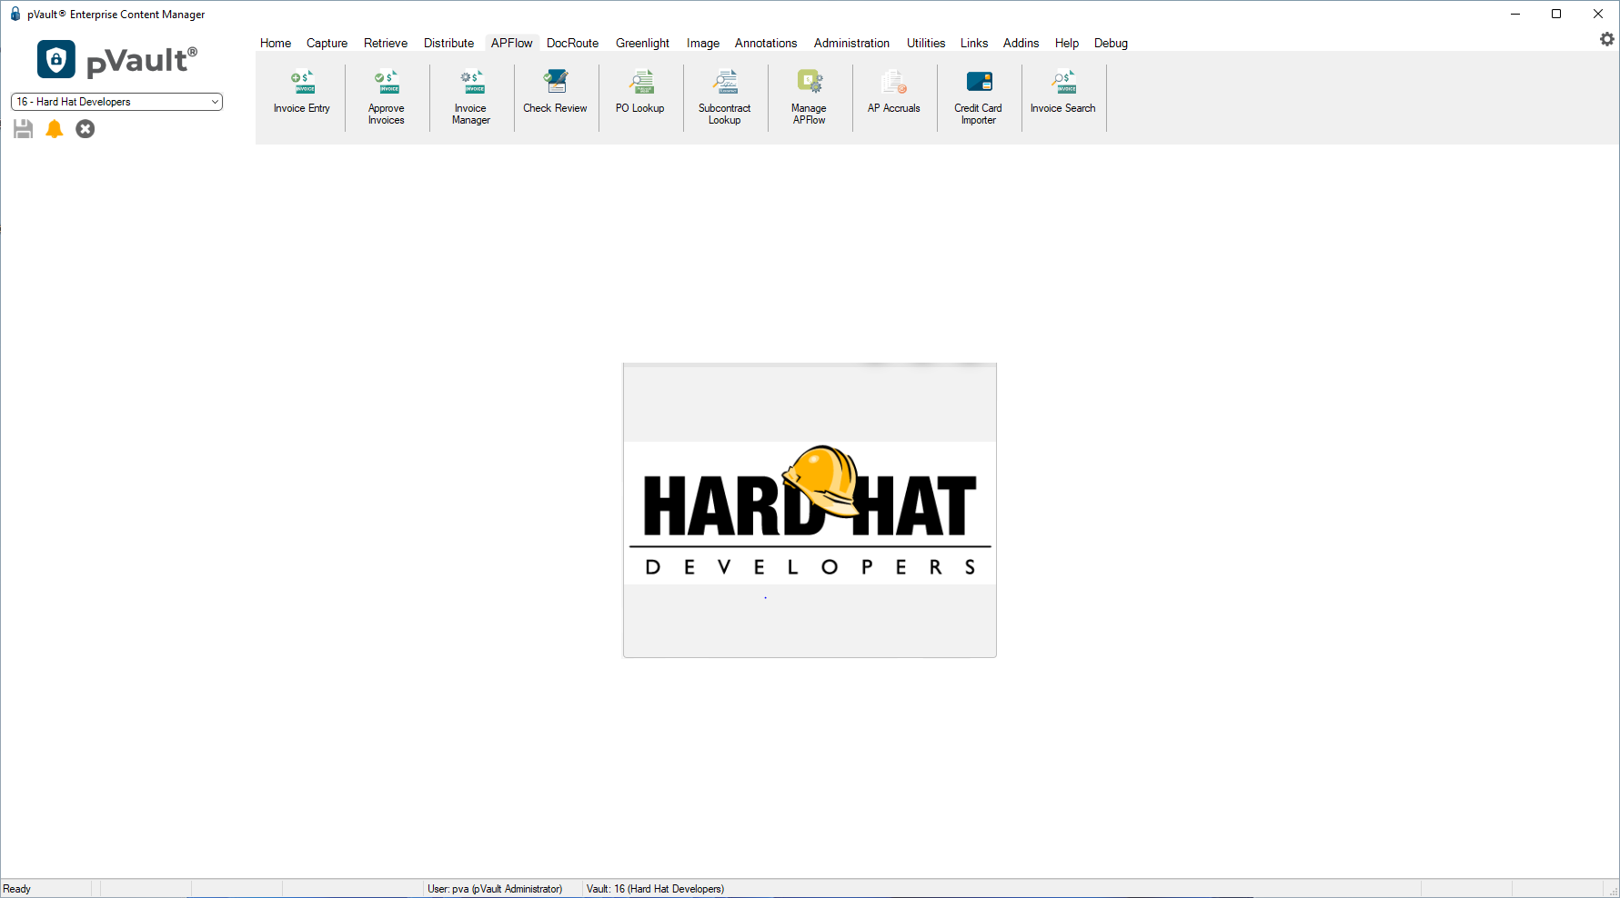
Task: Open the Annotations tab
Action: pos(766,43)
